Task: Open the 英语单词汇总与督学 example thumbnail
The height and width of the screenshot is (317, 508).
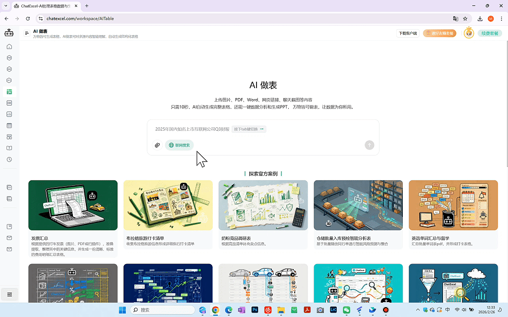Action: (x=453, y=205)
